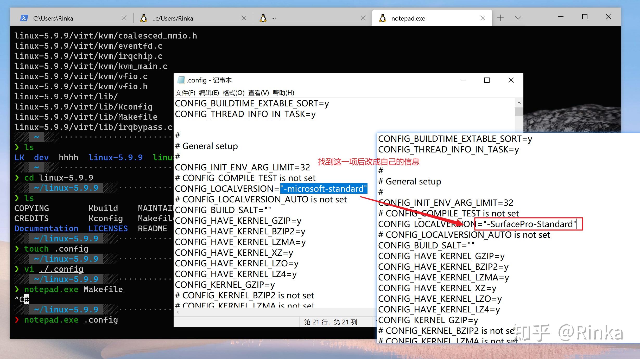This screenshot has width=640, height=359.
Task: Click the Tux icon on the ~ tab
Action: (x=263, y=18)
